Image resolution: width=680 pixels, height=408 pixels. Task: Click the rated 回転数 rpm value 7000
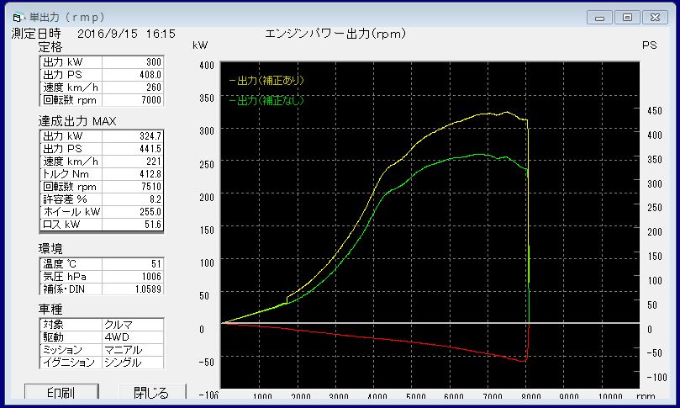click(133, 100)
